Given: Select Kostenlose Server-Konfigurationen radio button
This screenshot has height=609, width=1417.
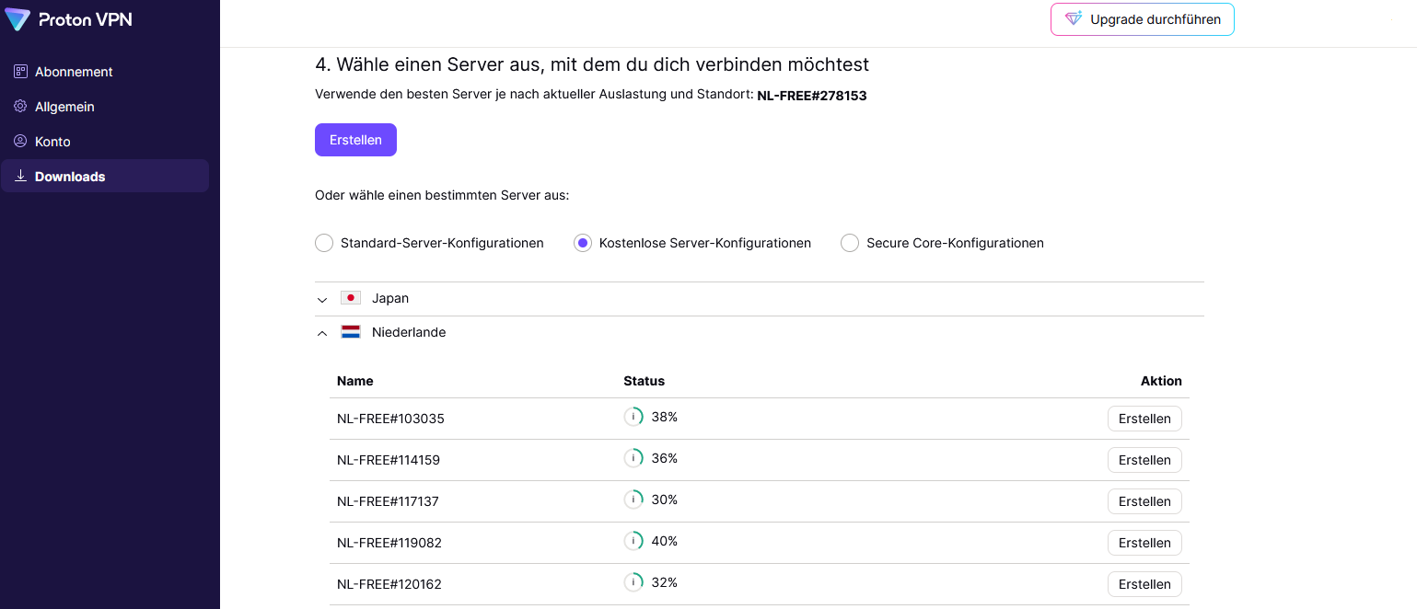Looking at the screenshot, I should point(583,243).
